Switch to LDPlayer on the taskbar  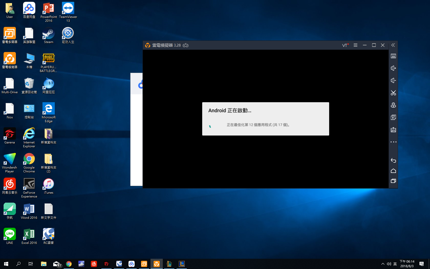click(x=157, y=264)
